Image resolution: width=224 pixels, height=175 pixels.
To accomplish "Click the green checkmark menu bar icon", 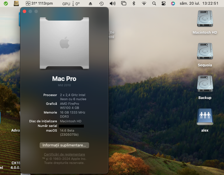I will pyautogui.click(x=6, y=3).
